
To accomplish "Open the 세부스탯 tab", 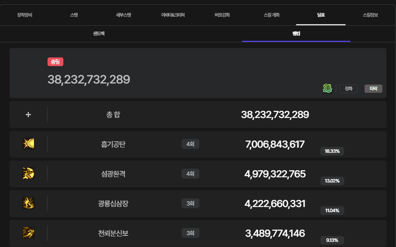I will [123, 15].
